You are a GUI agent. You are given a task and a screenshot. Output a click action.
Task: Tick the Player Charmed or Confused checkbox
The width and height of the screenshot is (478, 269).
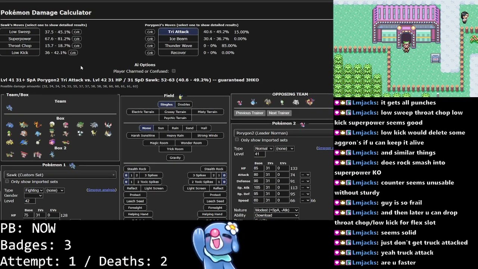pyautogui.click(x=174, y=71)
